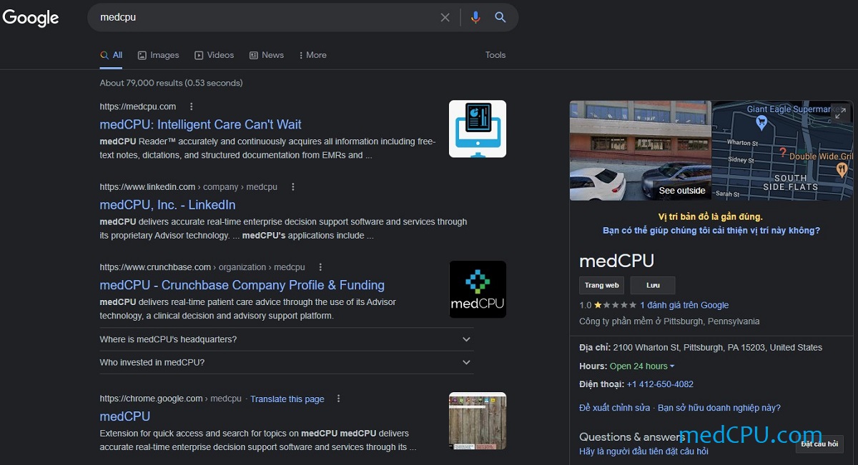Switch to the Images tab

pos(158,55)
